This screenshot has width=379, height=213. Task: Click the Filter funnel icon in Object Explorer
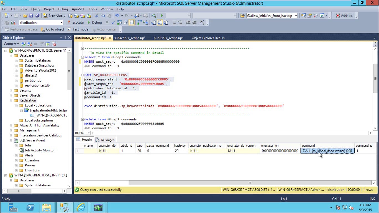(42, 44)
